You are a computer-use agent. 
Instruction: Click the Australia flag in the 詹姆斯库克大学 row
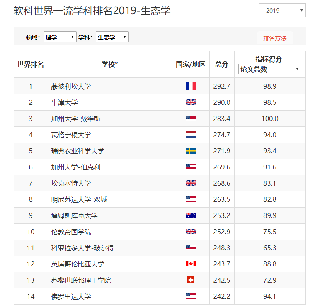point(191,215)
